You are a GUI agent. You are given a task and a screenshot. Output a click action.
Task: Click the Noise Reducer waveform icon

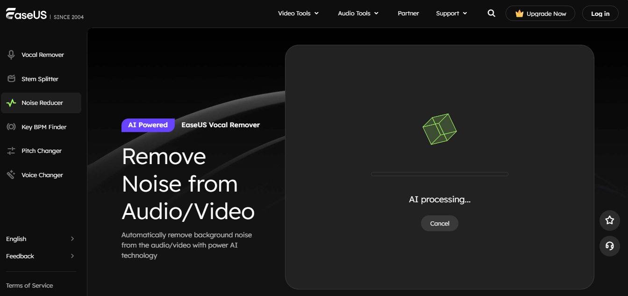point(11,103)
